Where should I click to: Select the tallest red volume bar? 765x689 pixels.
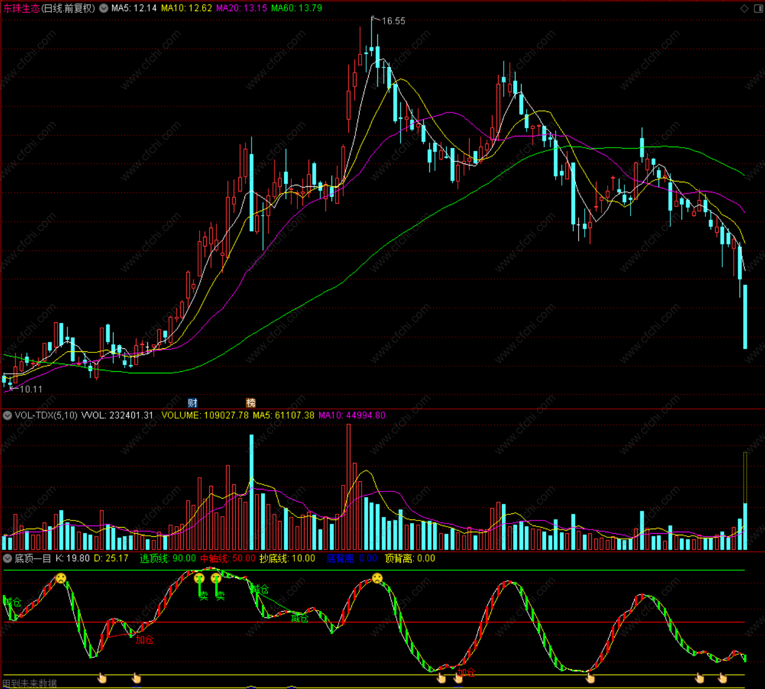click(x=349, y=487)
